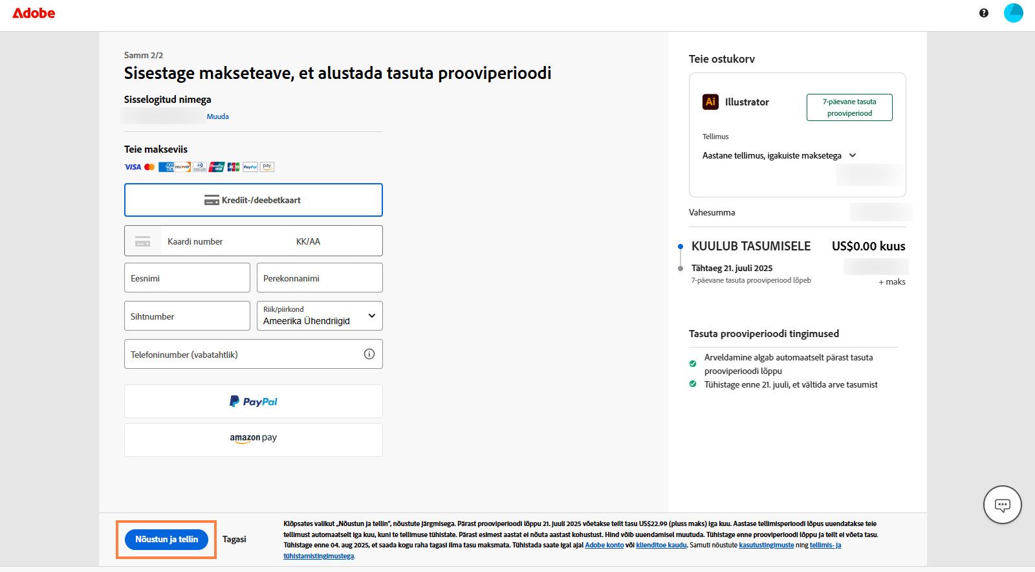
Task: Open the user profile avatar
Action: (x=1013, y=13)
